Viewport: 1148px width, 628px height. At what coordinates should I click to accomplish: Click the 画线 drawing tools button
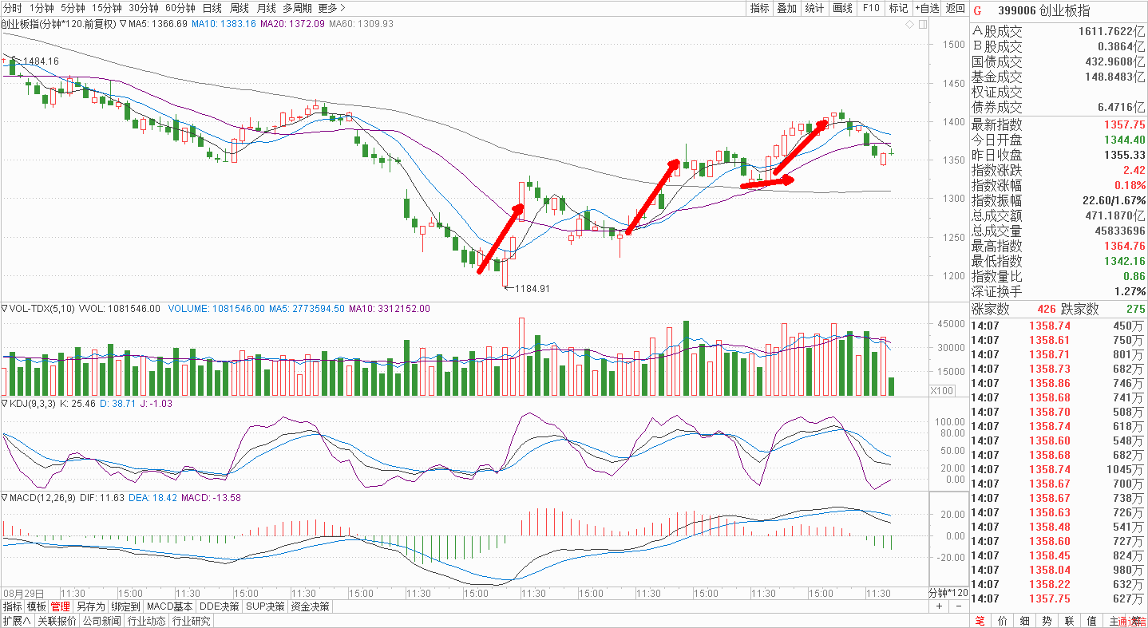[843, 8]
